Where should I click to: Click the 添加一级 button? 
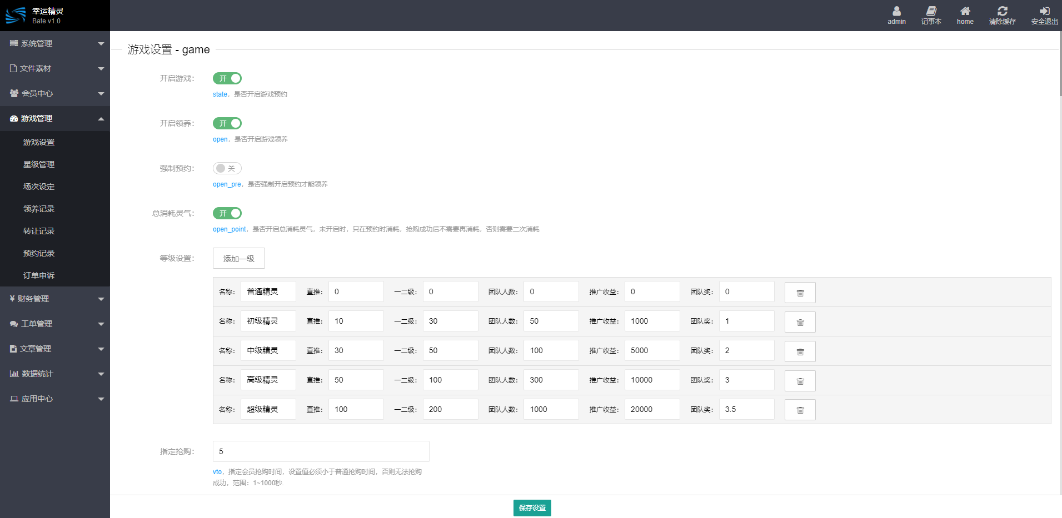pyautogui.click(x=238, y=258)
